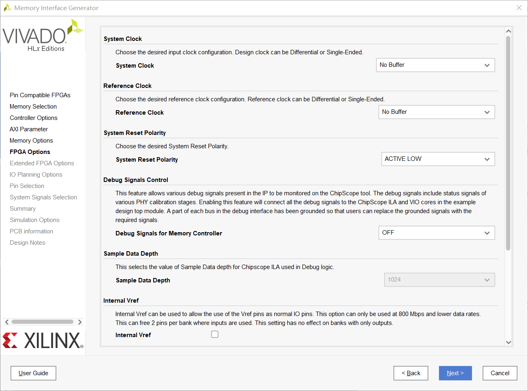Select Pin Selection in sidebar

coord(27,186)
